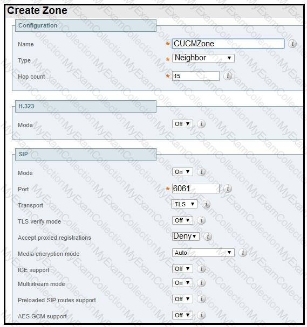Click the Hop count field showing 15

(x=196, y=76)
